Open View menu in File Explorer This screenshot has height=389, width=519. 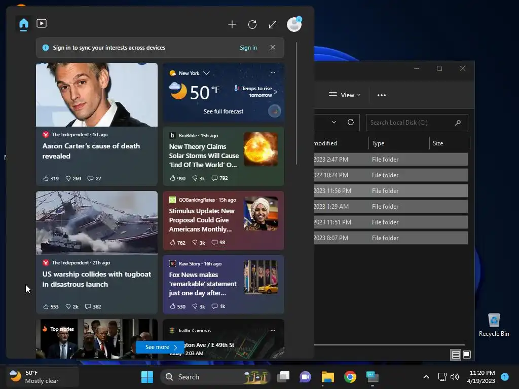[345, 95]
